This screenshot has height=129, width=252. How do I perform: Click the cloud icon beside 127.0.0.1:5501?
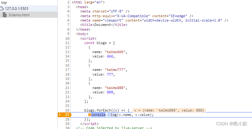click(x=2, y=9)
